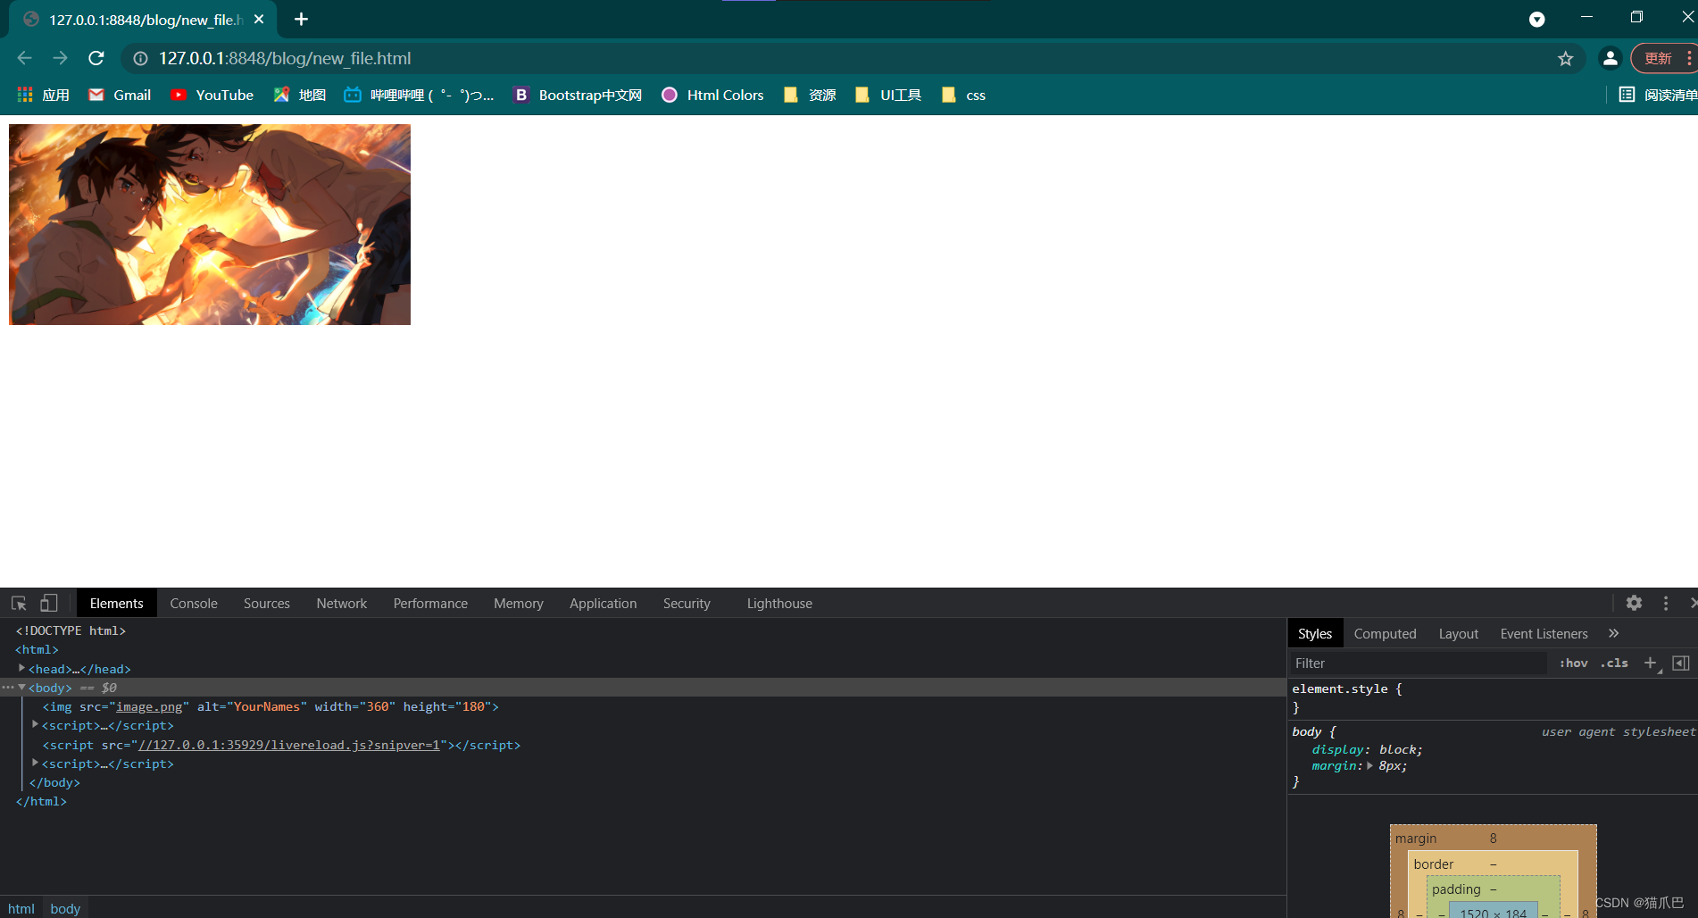
Task: Show more sidebar tabs with the chevron
Action: point(1613,633)
